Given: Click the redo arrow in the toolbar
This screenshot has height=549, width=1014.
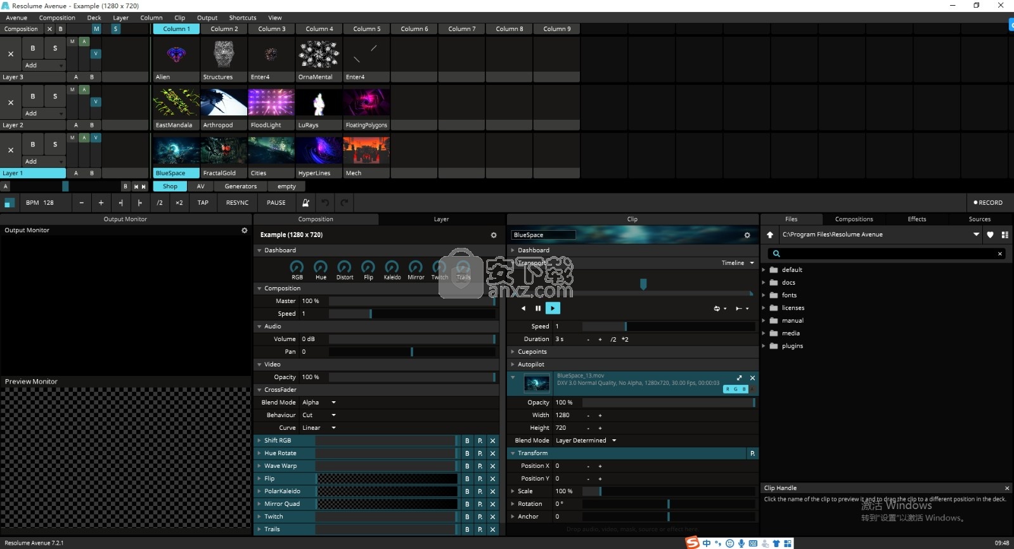Looking at the screenshot, I should point(344,203).
